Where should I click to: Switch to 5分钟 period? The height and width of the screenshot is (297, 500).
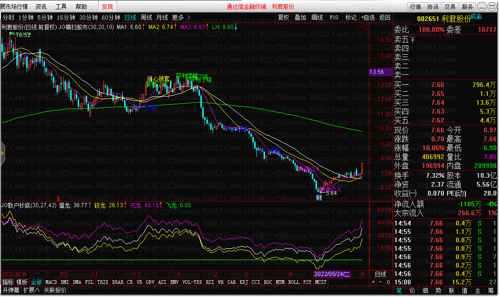pos(45,17)
